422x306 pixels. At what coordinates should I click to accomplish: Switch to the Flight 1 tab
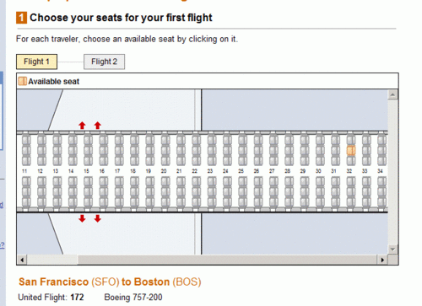click(36, 62)
